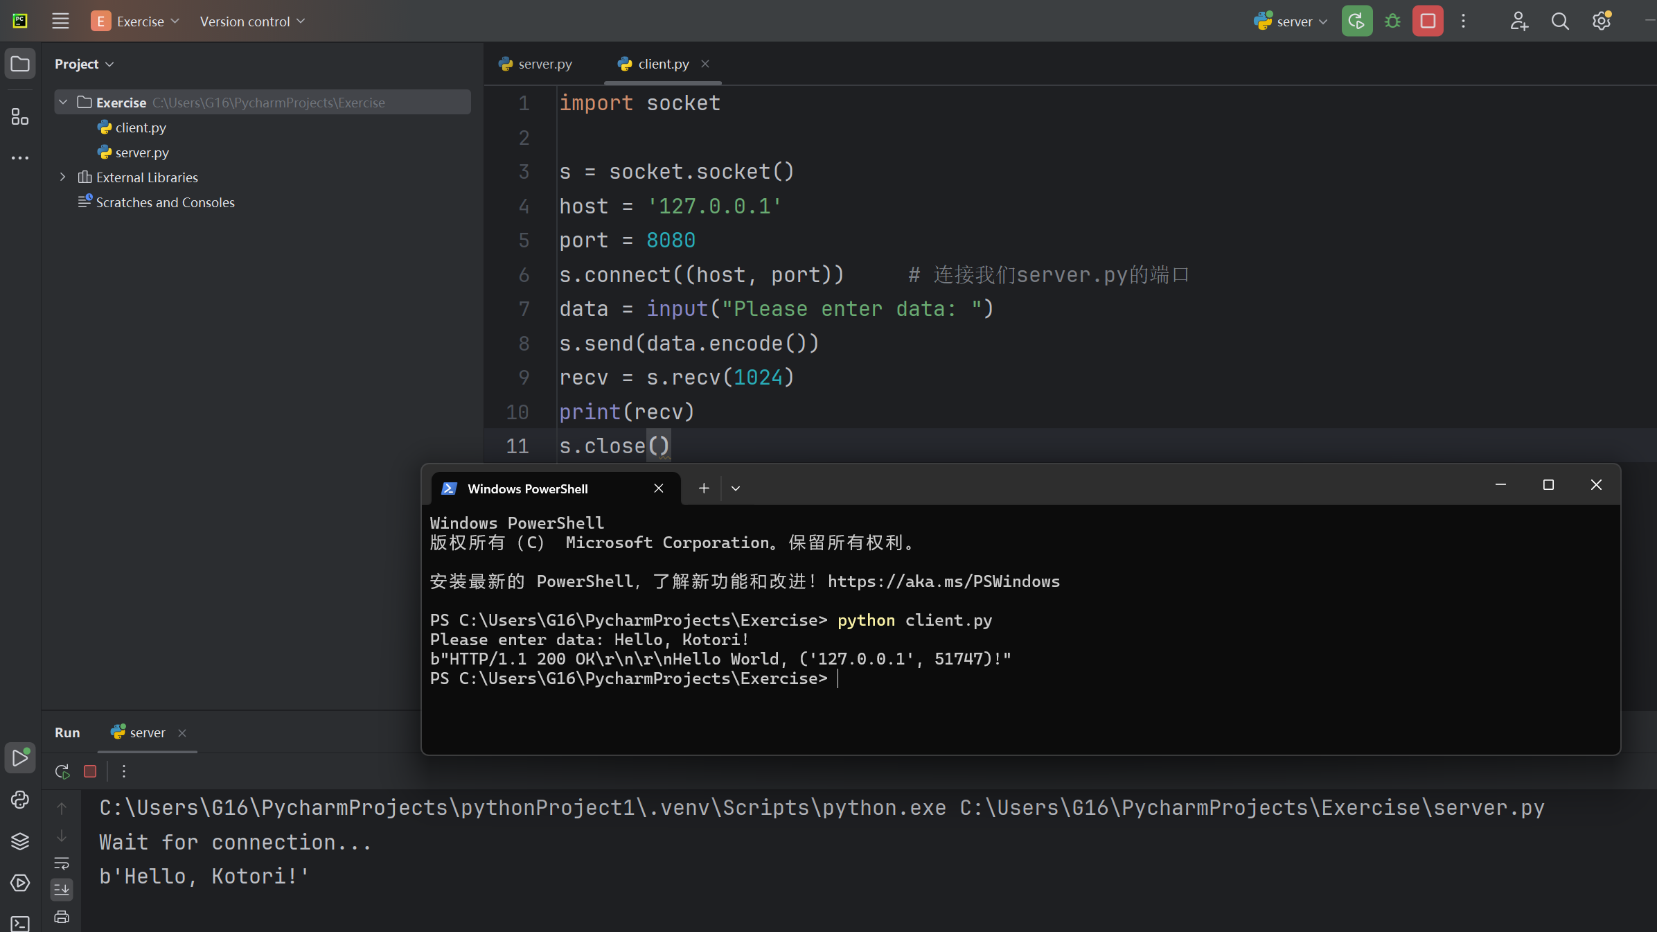This screenshot has width=1657, height=932.
Task: Add a new PowerShell tab with plus
Action: coord(704,489)
